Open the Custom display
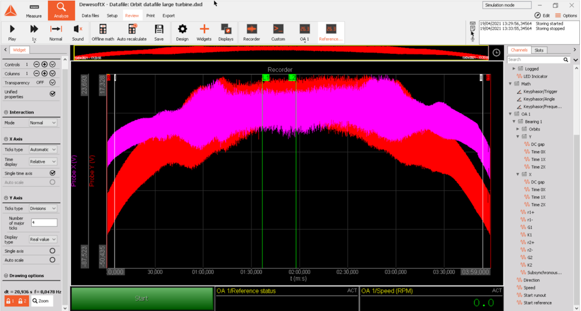The width and height of the screenshot is (581, 311). point(278,32)
